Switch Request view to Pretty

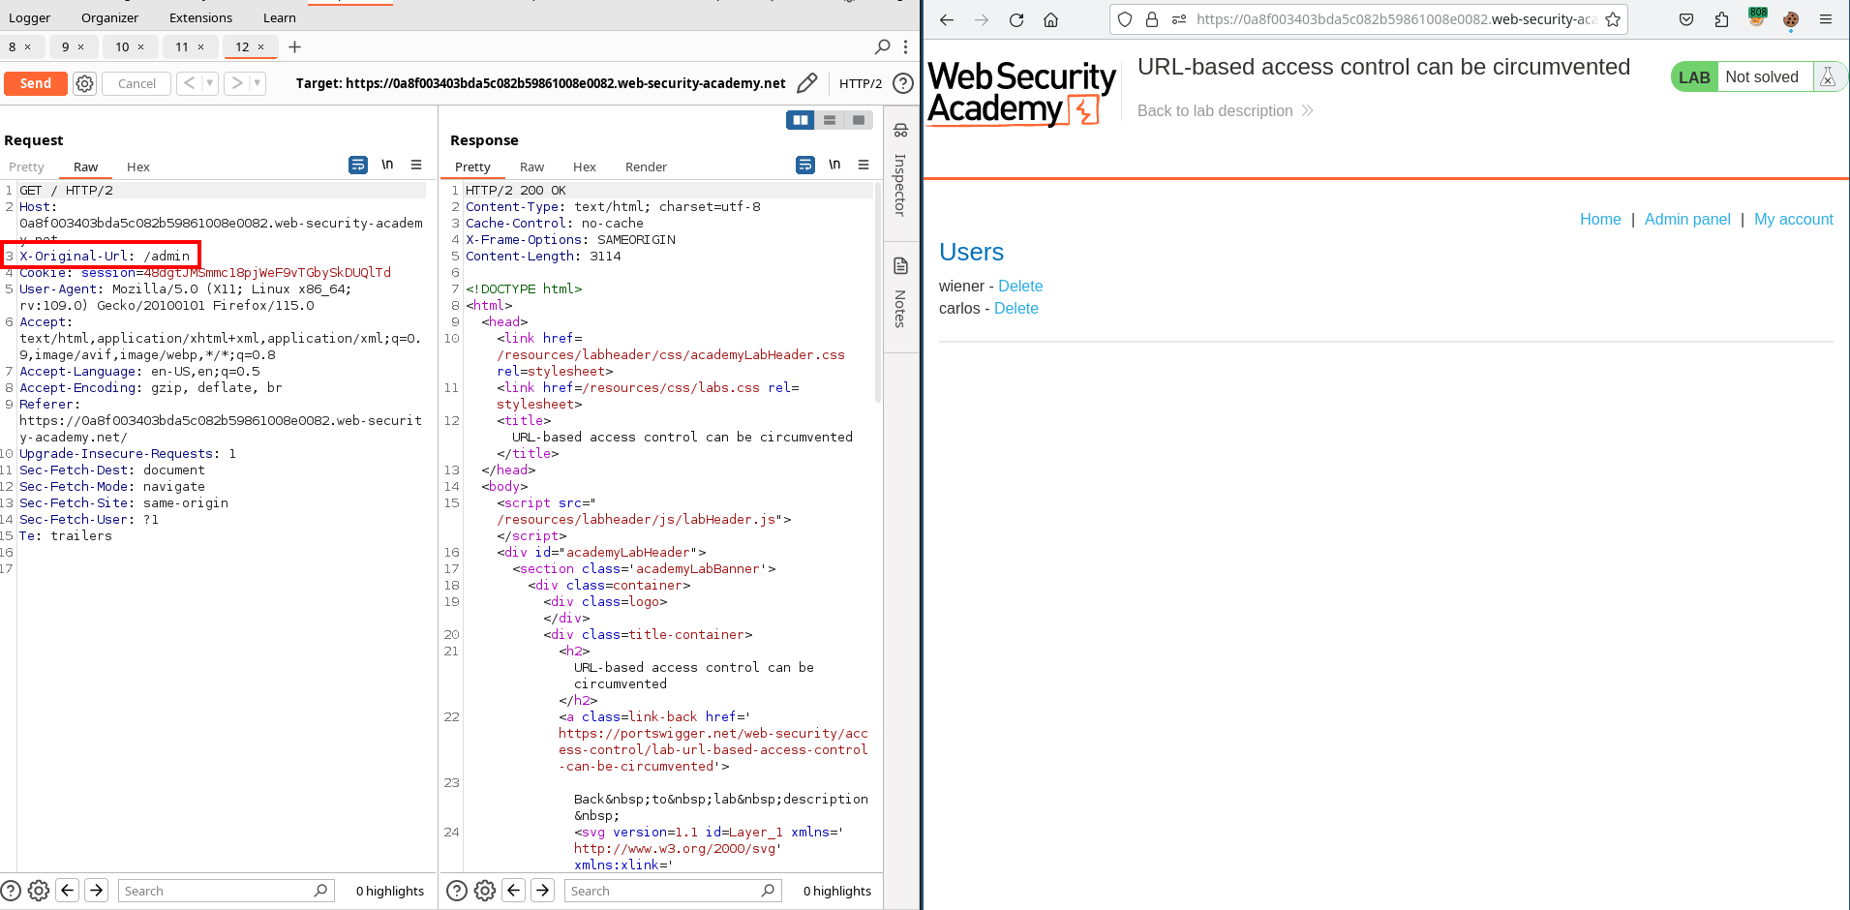point(26,167)
